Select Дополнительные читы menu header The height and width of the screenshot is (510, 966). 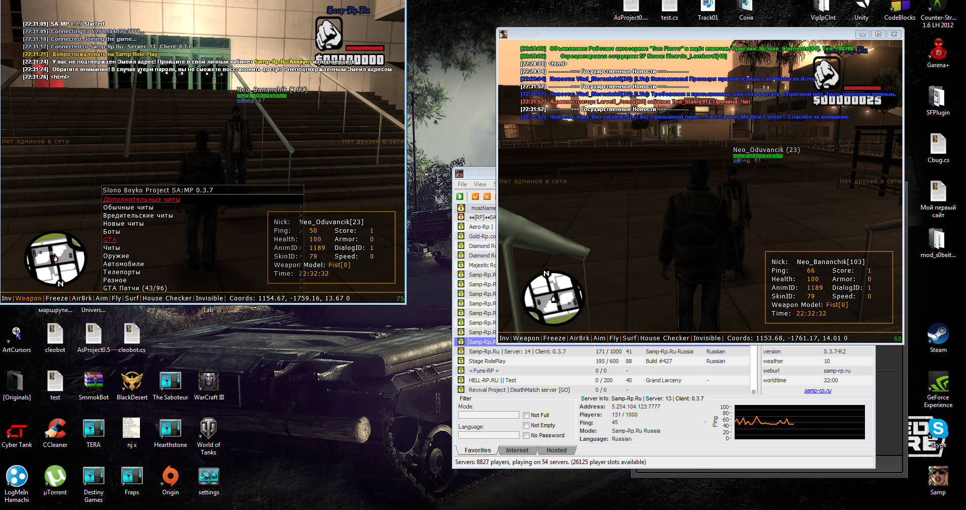[141, 199]
